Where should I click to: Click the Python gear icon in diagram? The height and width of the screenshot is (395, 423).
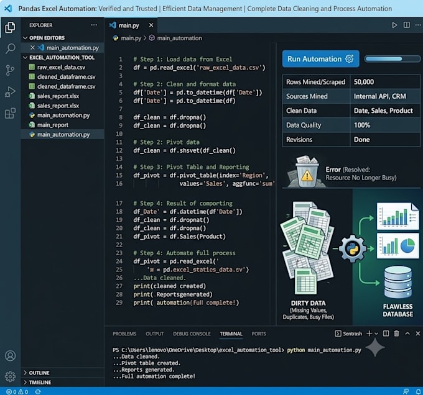(x=353, y=248)
